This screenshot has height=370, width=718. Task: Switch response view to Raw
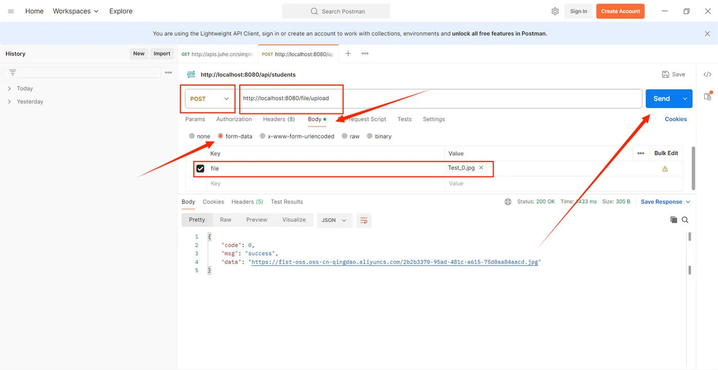(x=226, y=220)
